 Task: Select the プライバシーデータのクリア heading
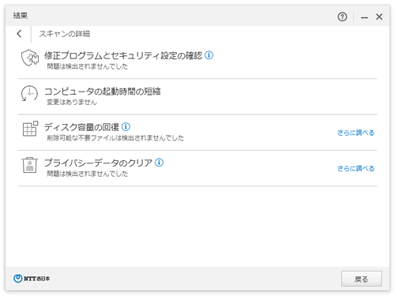(x=98, y=163)
